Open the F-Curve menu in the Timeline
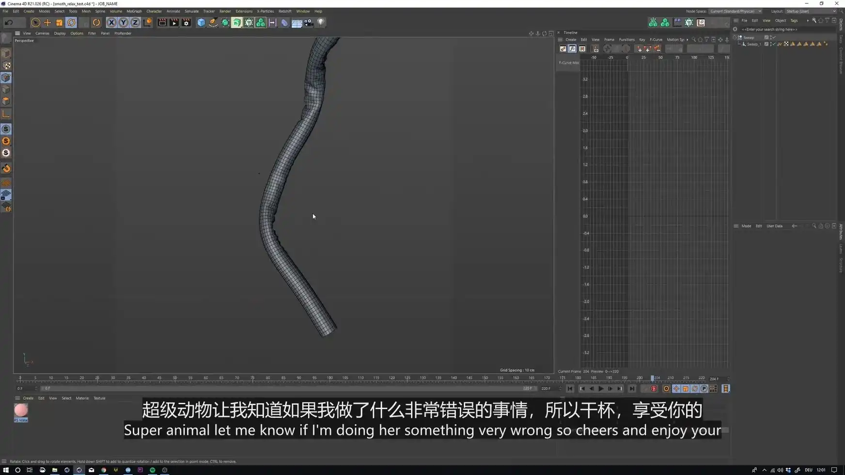The width and height of the screenshot is (845, 475). point(656,40)
